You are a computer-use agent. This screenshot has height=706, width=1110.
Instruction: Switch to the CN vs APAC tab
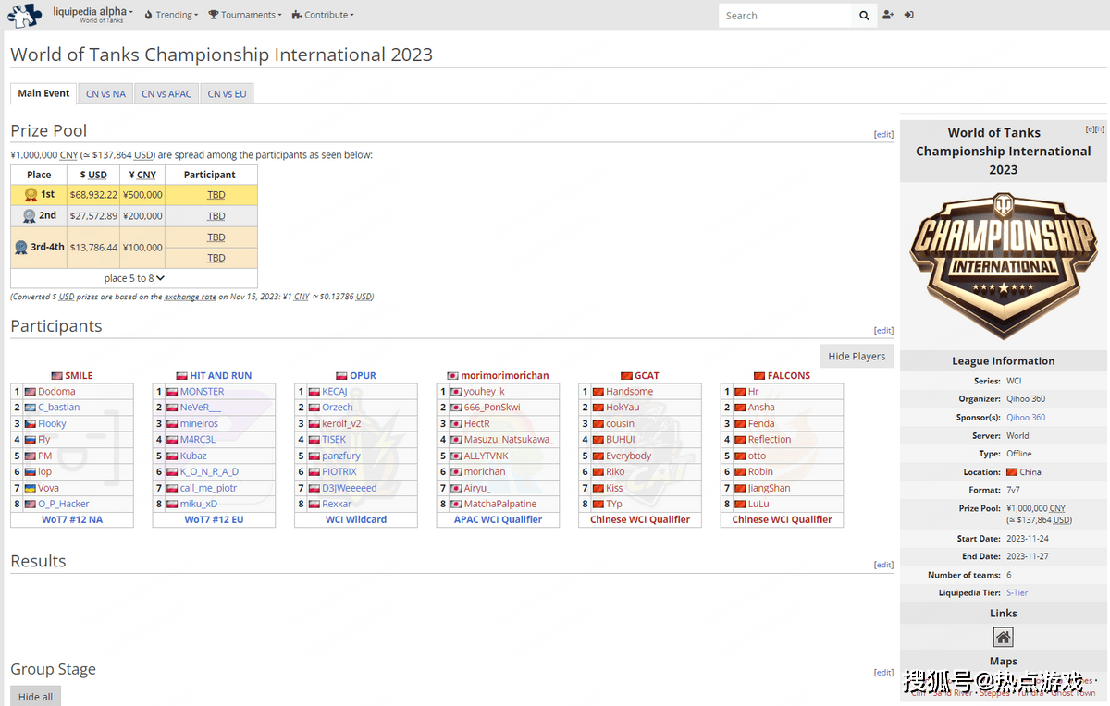click(x=166, y=93)
